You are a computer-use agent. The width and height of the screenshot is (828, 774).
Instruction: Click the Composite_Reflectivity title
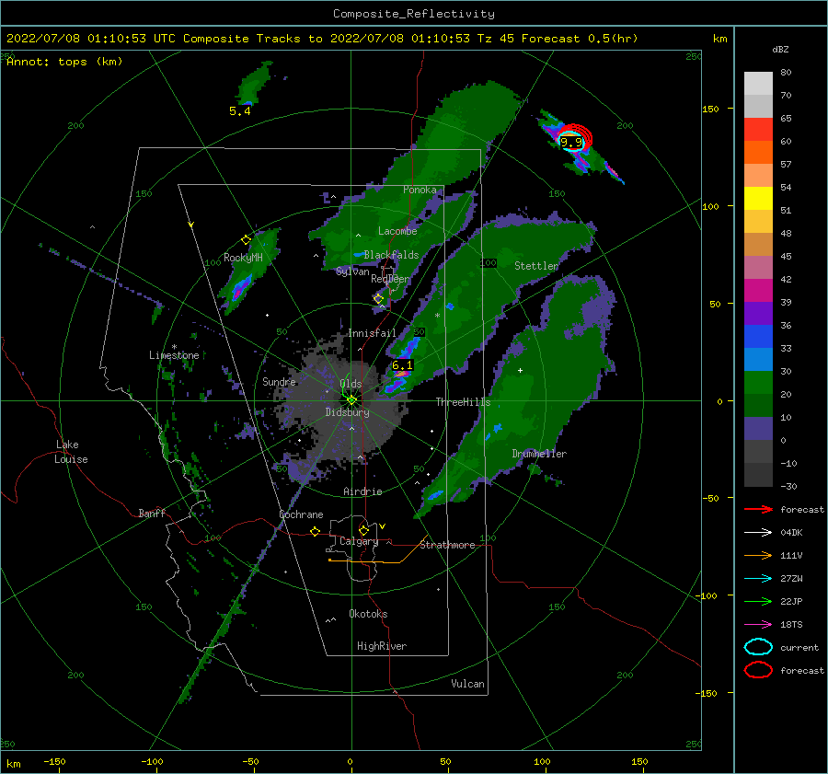click(414, 14)
